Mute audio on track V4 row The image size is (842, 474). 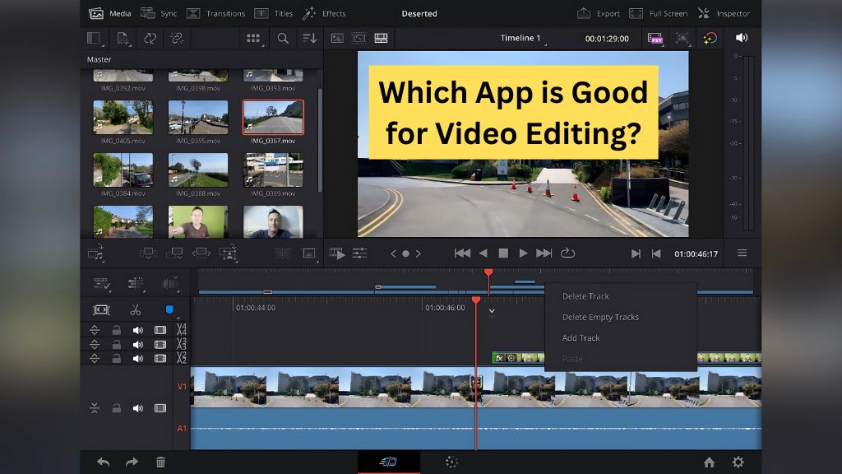138,330
